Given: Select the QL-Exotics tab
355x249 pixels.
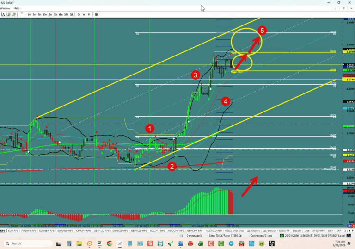Looking at the screenshot, I should pyautogui.click(x=269, y=230).
